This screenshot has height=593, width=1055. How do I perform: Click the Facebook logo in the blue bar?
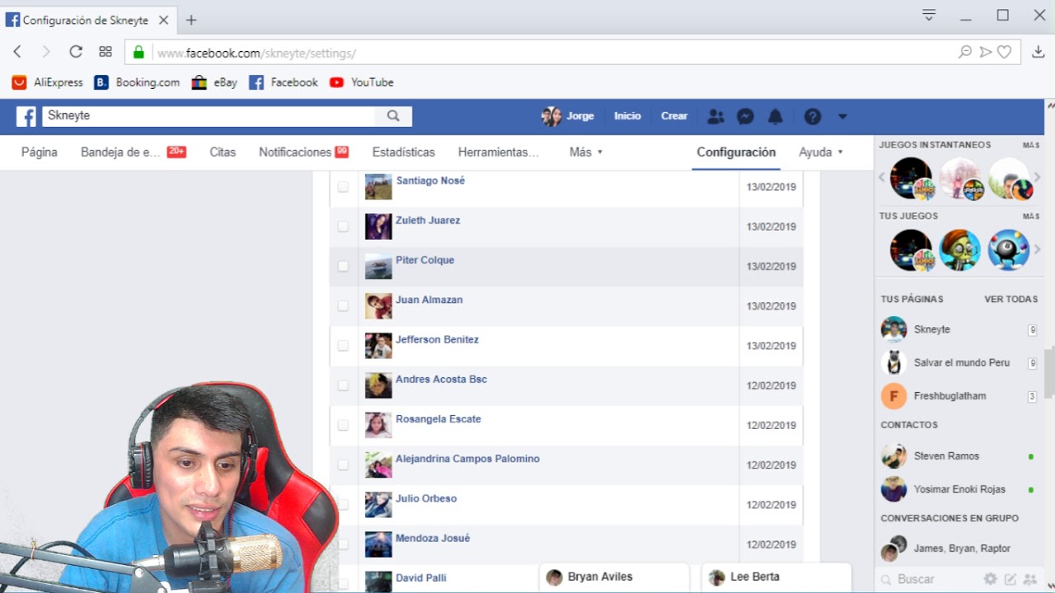26,117
